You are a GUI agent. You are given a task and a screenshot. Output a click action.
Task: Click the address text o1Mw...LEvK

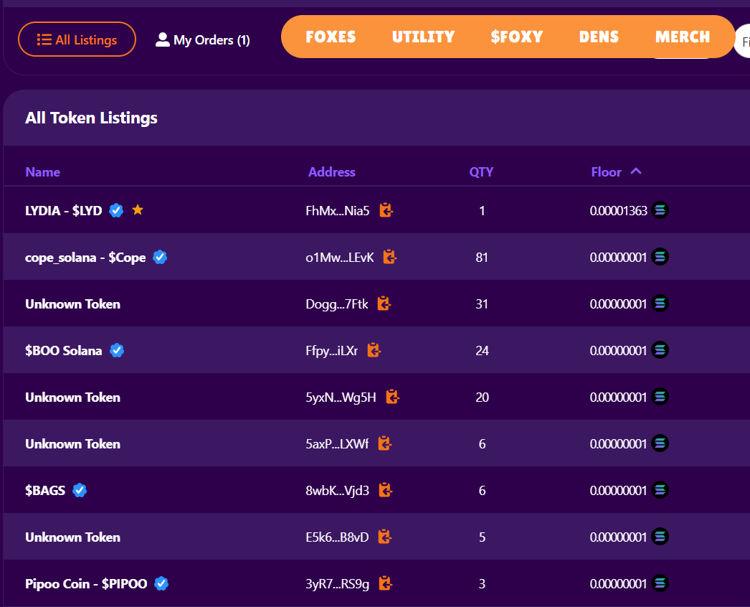[340, 258]
